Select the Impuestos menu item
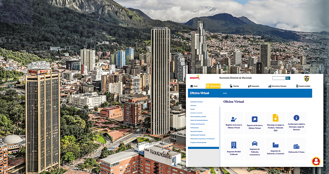329x174 pixels. (x=253, y=86)
